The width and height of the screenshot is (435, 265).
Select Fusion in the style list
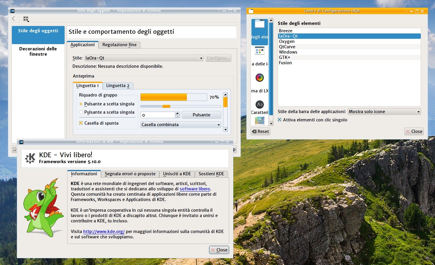pyautogui.click(x=349, y=63)
